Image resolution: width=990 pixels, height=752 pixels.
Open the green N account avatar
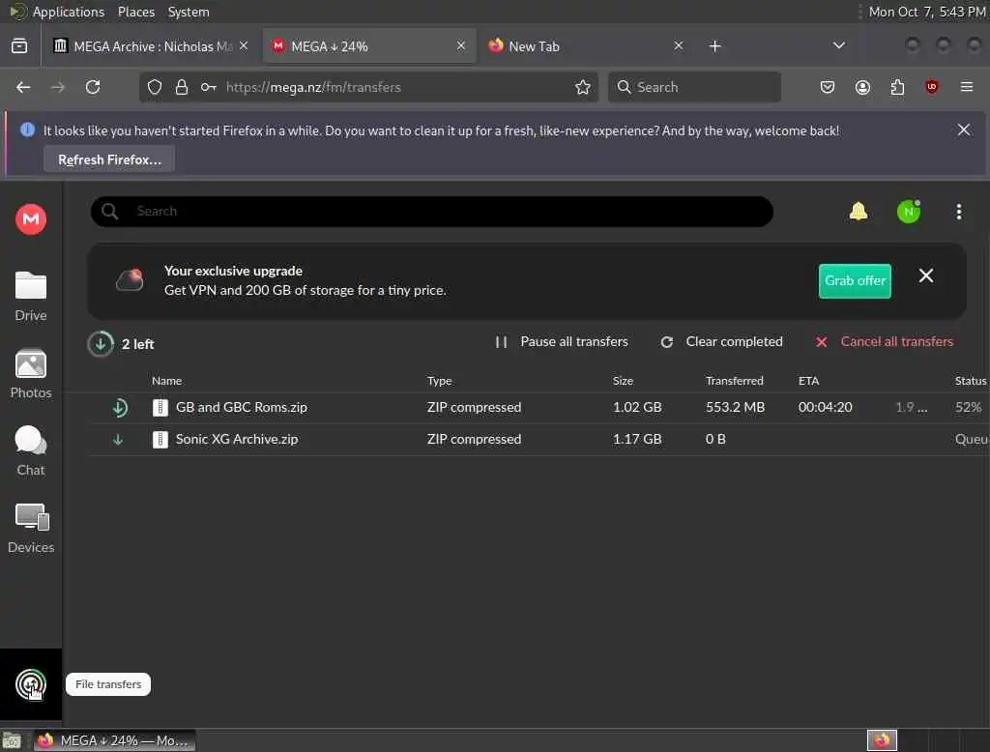pyautogui.click(x=909, y=211)
